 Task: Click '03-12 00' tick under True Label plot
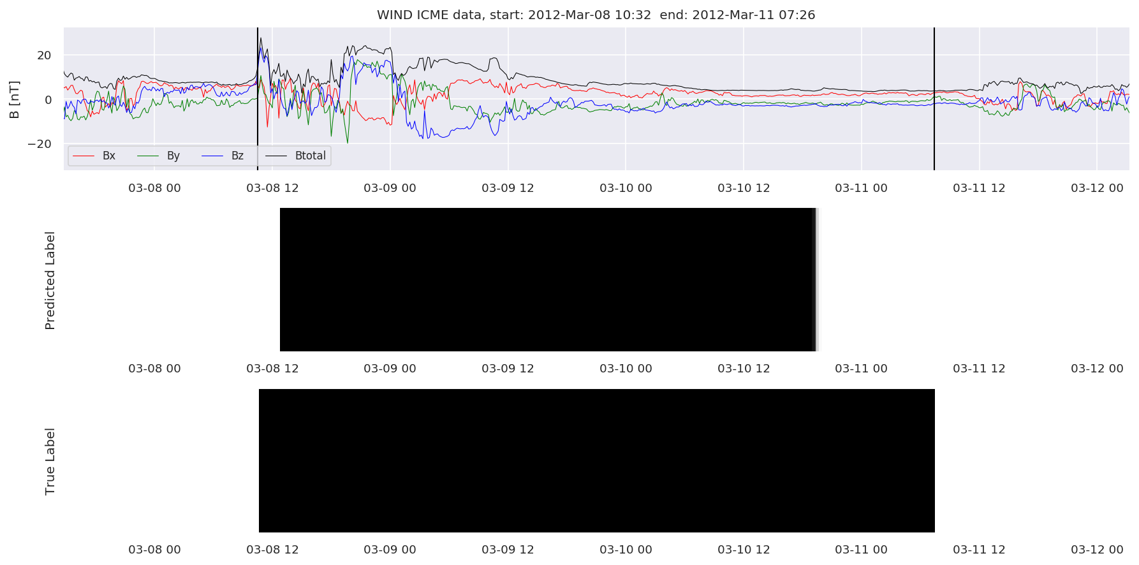(x=1097, y=550)
